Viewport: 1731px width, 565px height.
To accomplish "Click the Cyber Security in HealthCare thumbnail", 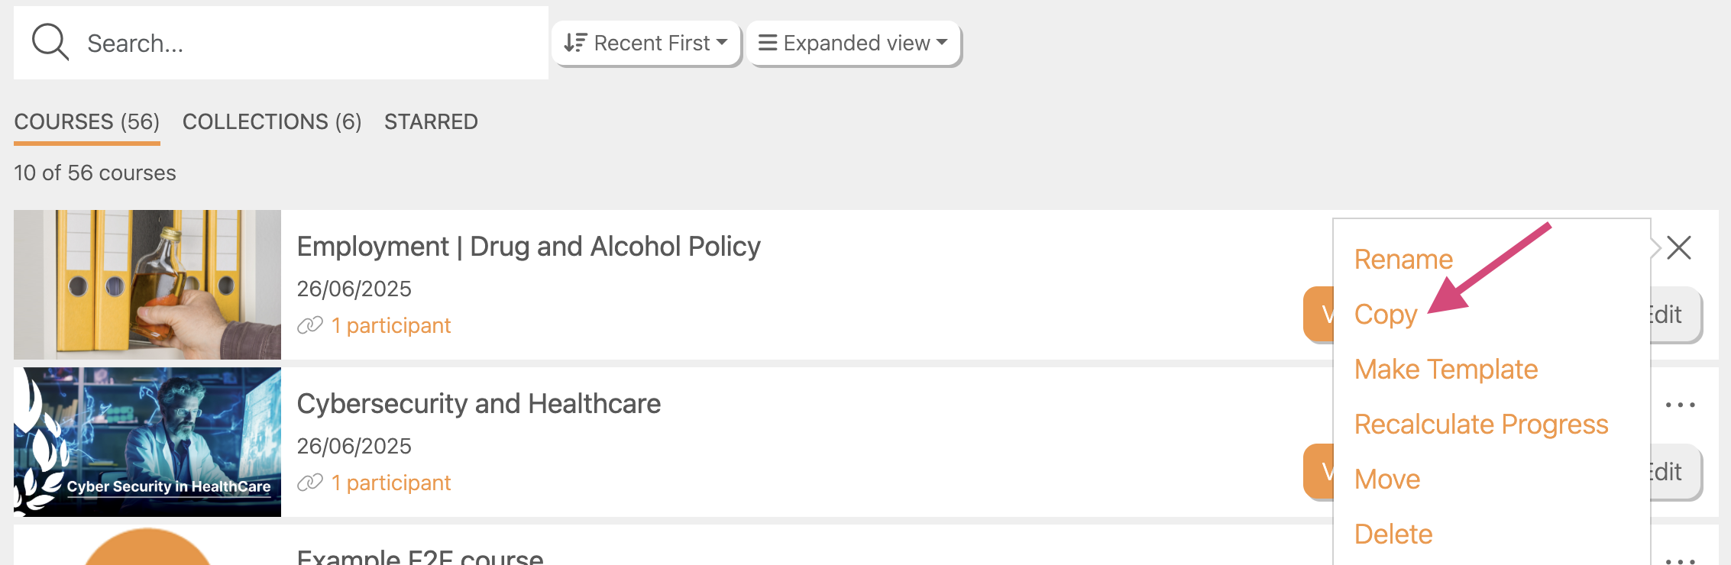I will [147, 442].
